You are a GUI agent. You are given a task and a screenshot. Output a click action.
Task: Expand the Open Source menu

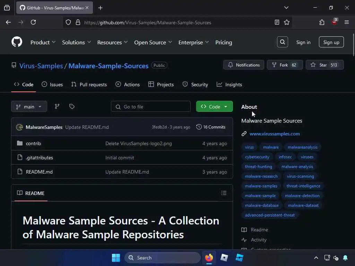(153, 42)
